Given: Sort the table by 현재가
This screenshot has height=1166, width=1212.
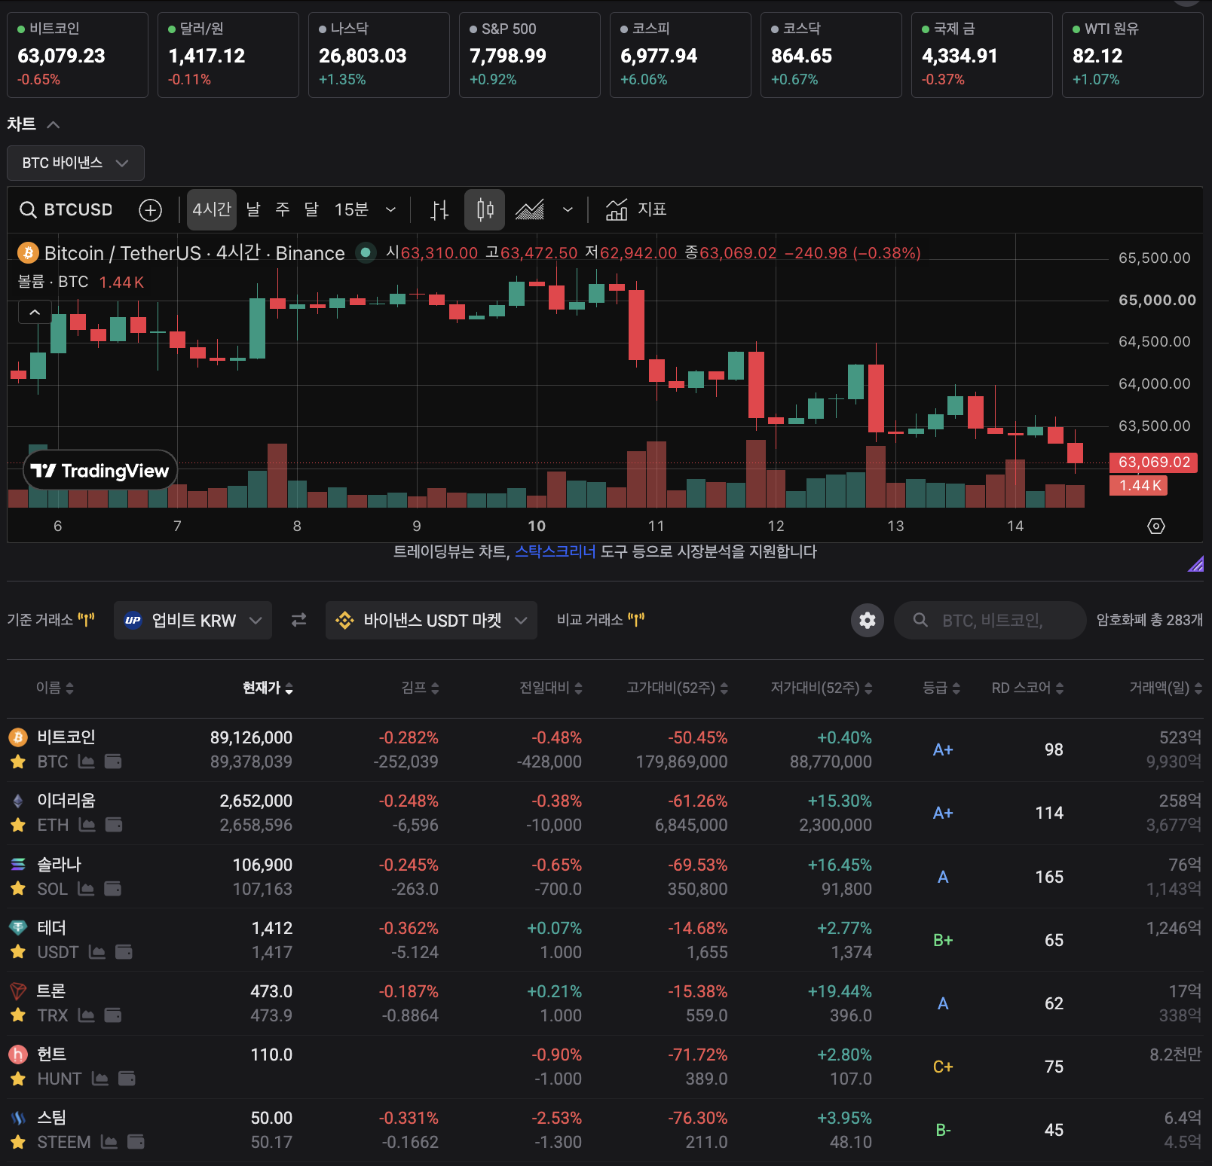Looking at the screenshot, I should 268,688.
